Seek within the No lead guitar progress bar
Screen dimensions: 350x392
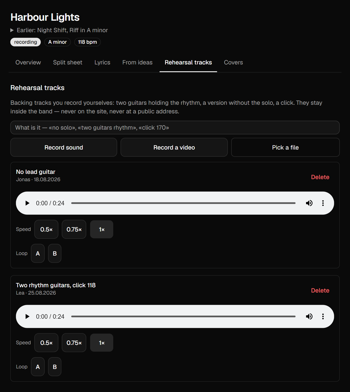pyautogui.click(x=183, y=203)
